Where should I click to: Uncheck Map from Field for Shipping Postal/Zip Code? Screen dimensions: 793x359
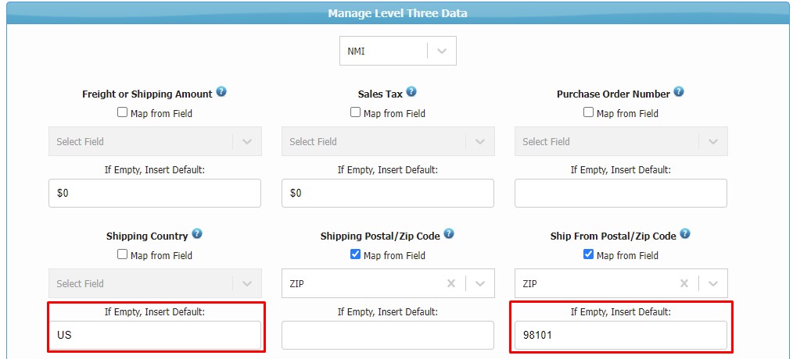tap(355, 254)
